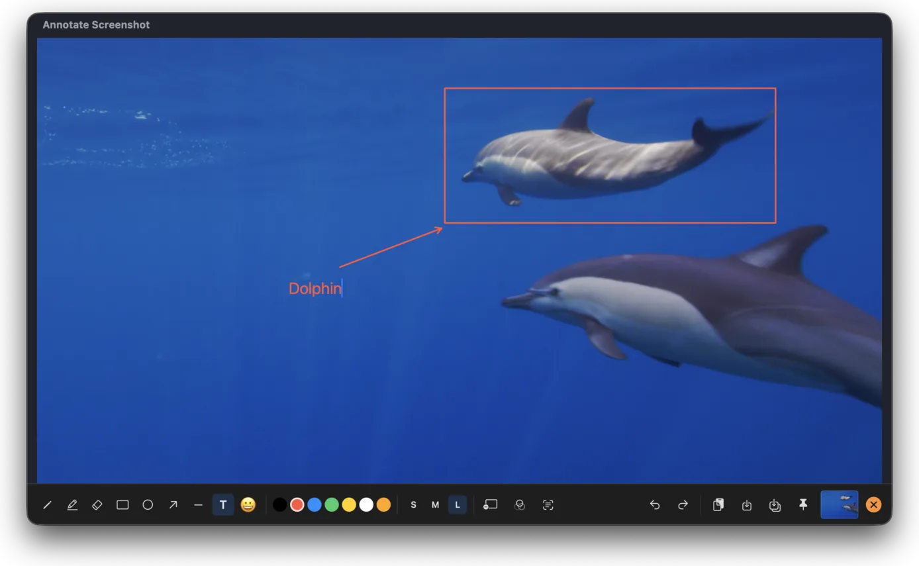Close the annotation editor with orange X
This screenshot has height=566, width=919.
(873, 505)
